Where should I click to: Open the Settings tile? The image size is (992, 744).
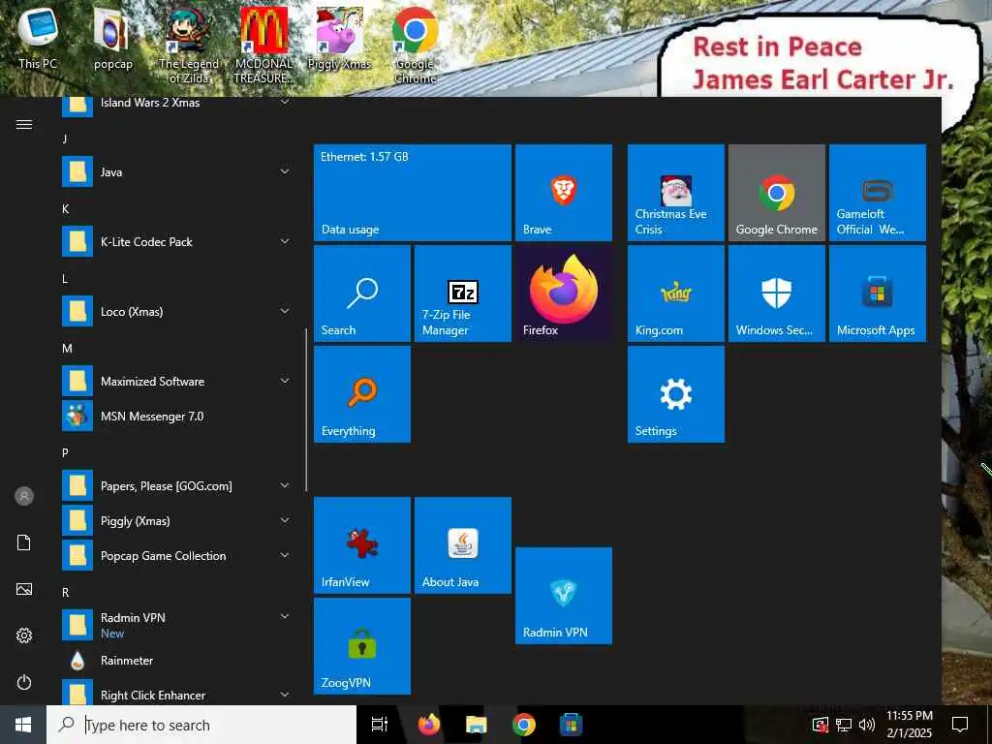pos(675,394)
